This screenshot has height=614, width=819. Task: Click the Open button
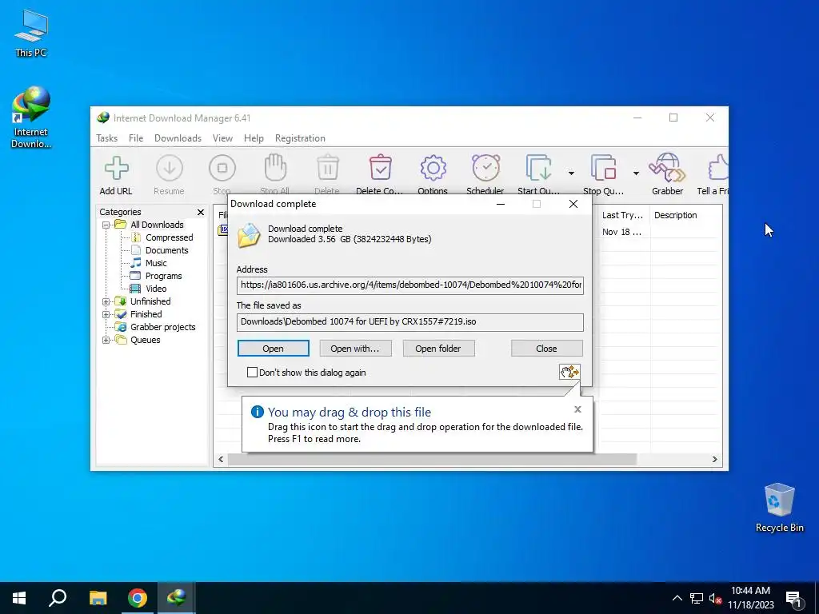(274, 349)
